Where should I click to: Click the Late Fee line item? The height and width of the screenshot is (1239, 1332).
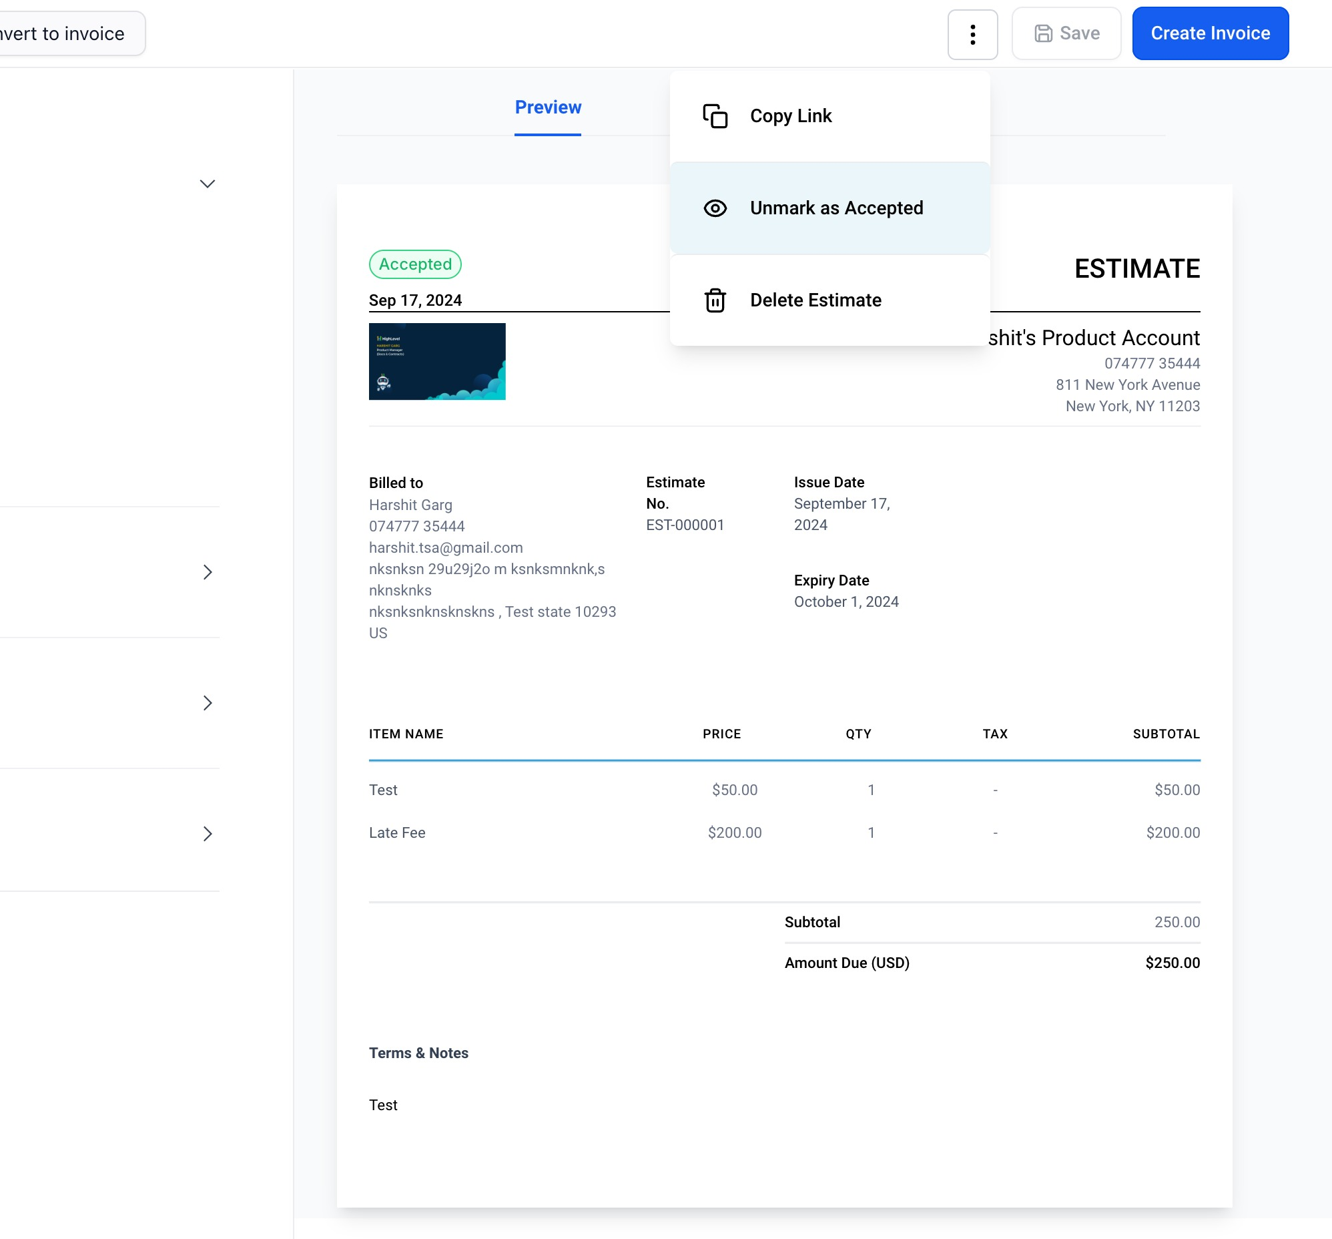coord(396,832)
